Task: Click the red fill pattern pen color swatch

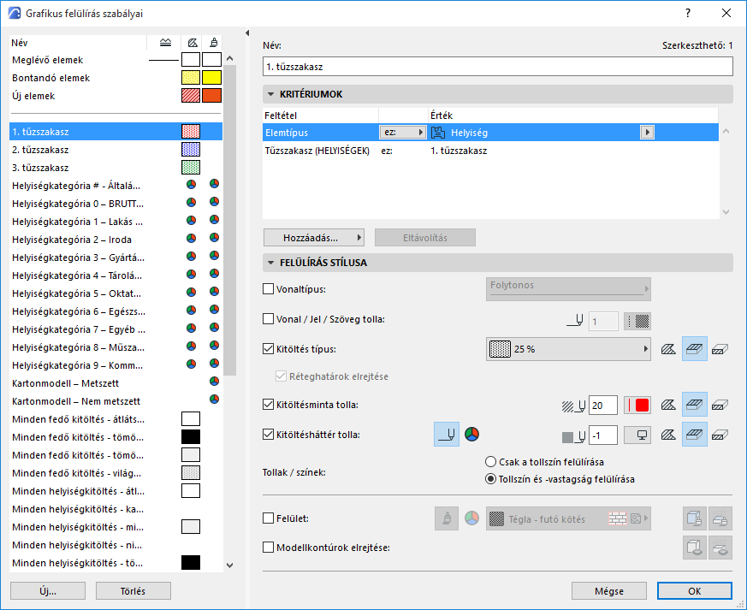Action: [637, 406]
